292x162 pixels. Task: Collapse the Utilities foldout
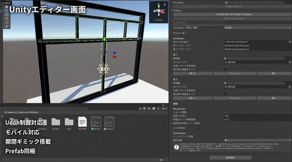(x=172, y=11)
